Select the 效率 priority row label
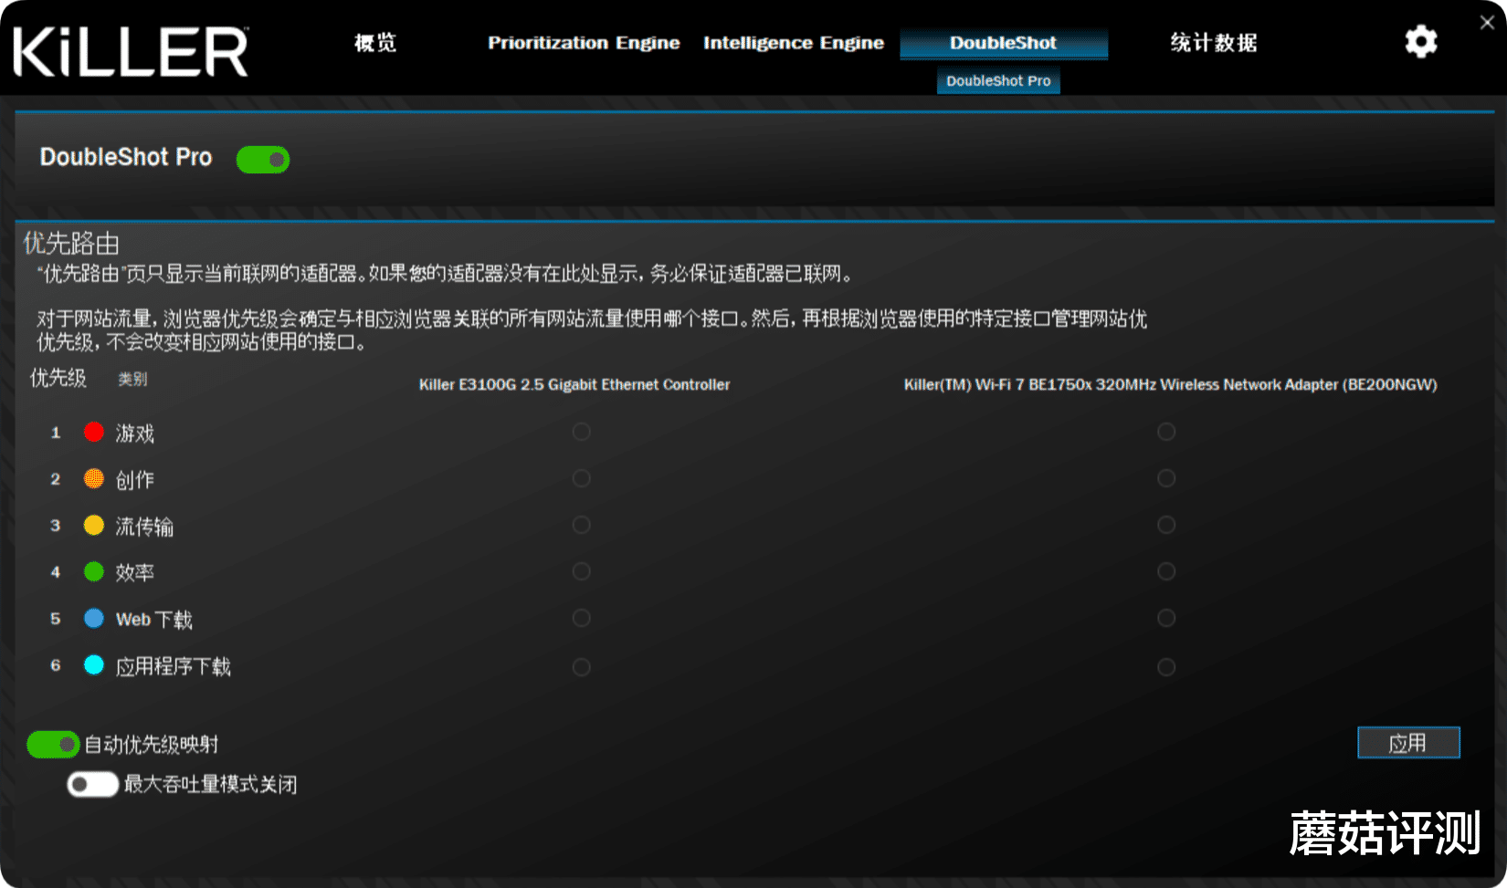The width and height of the screenshot is (1507, 888). [135, 573]
